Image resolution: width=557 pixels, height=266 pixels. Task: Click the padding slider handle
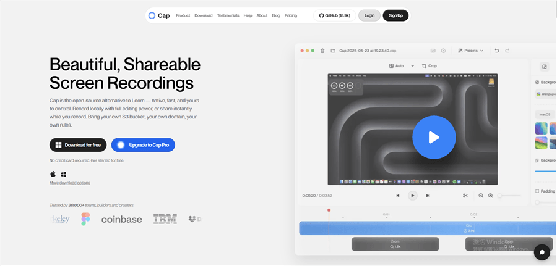point(537,202)
